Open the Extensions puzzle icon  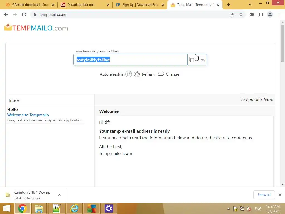coord(252,14)
